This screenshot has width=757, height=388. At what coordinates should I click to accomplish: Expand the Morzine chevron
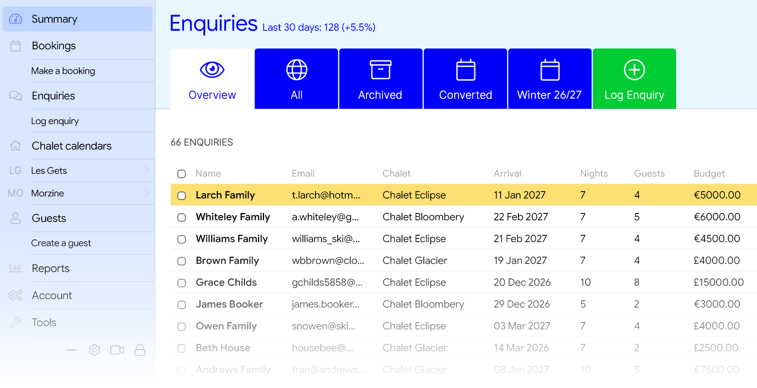pyautogui.click(x=147, y=193)
